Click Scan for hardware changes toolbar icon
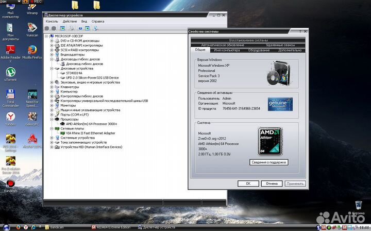371x231 pixels. 96,28
